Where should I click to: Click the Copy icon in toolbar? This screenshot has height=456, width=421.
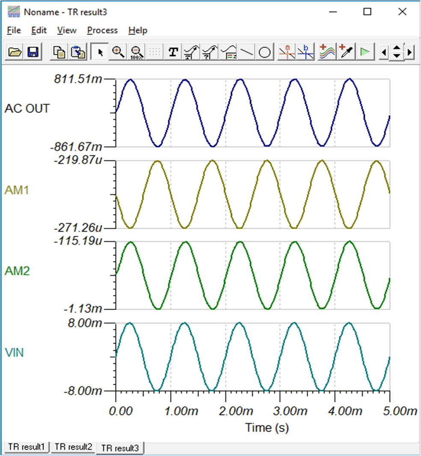coord(59,52)
